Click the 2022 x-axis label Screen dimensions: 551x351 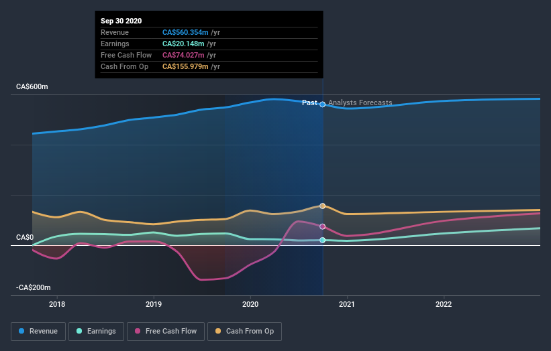(444, 304)
